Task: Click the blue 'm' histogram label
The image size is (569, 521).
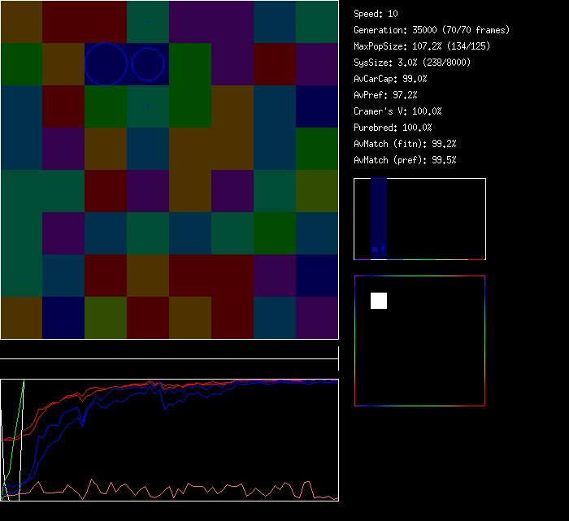Action: (375, 250)
